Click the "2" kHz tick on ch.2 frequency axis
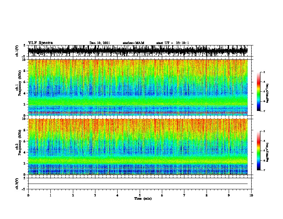Image resolution: width=283 pixels, height=219 pixels. [25, 163]
